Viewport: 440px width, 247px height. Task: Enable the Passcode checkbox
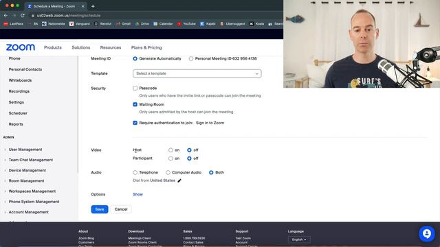[135, 89]
